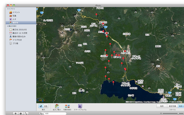Switch map style to 地形
This screenshot has width=184, height=115.
[162, 106]
